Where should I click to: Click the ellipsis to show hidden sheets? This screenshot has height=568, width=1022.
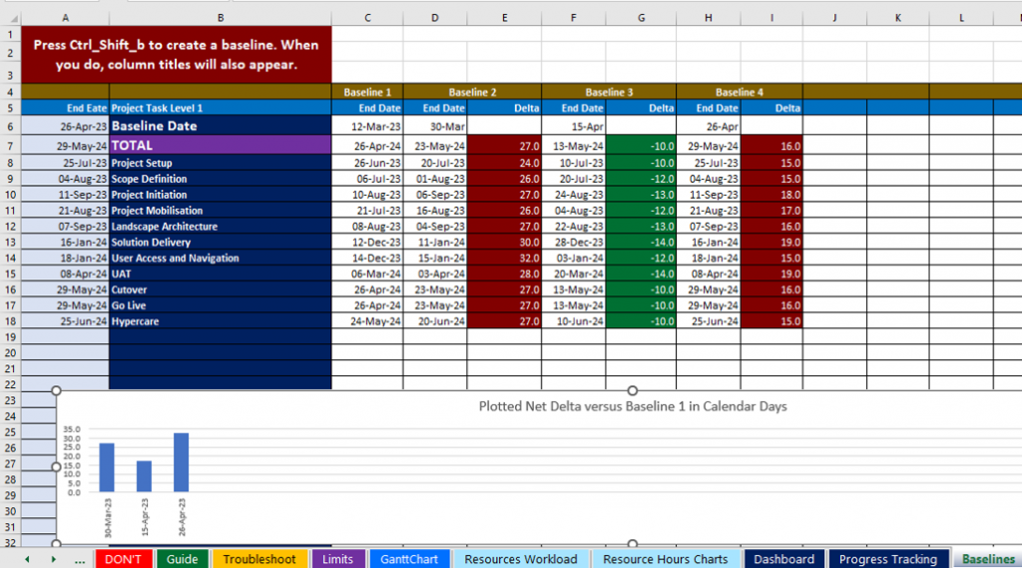coord(80,559)
